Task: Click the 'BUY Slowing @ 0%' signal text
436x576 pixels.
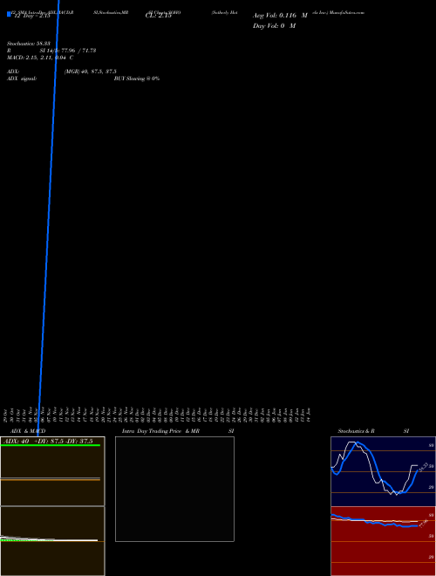Action: [x=137, y=79]
